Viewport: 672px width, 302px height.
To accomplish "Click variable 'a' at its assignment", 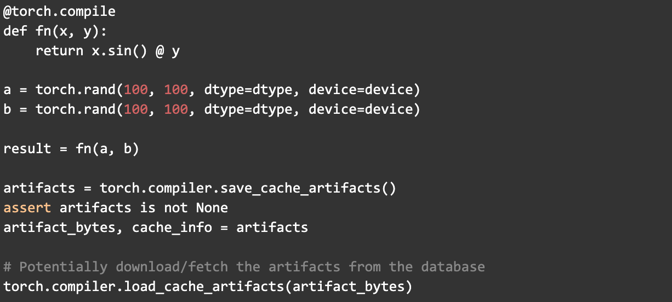I will (x=7, y=90).
